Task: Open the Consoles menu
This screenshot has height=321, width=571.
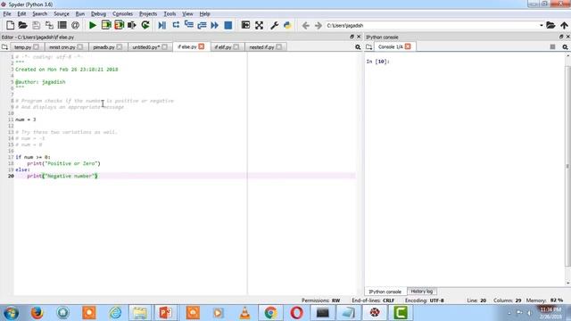Action: click(122, 14)
